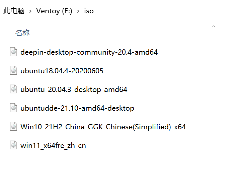Click empty area below file list
The image size is (240, 176).
120,164
